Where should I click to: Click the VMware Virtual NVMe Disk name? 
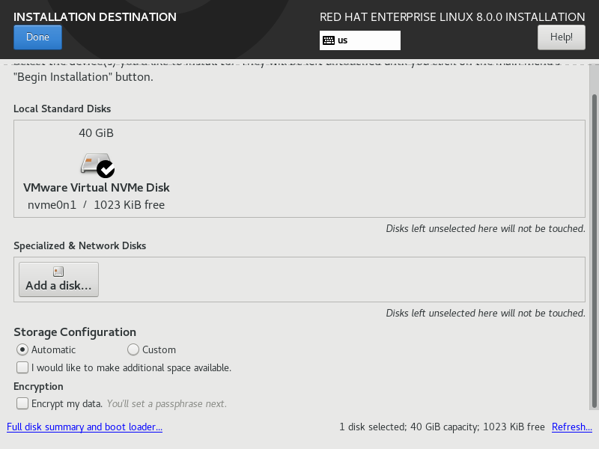click(x=97, y=188)
